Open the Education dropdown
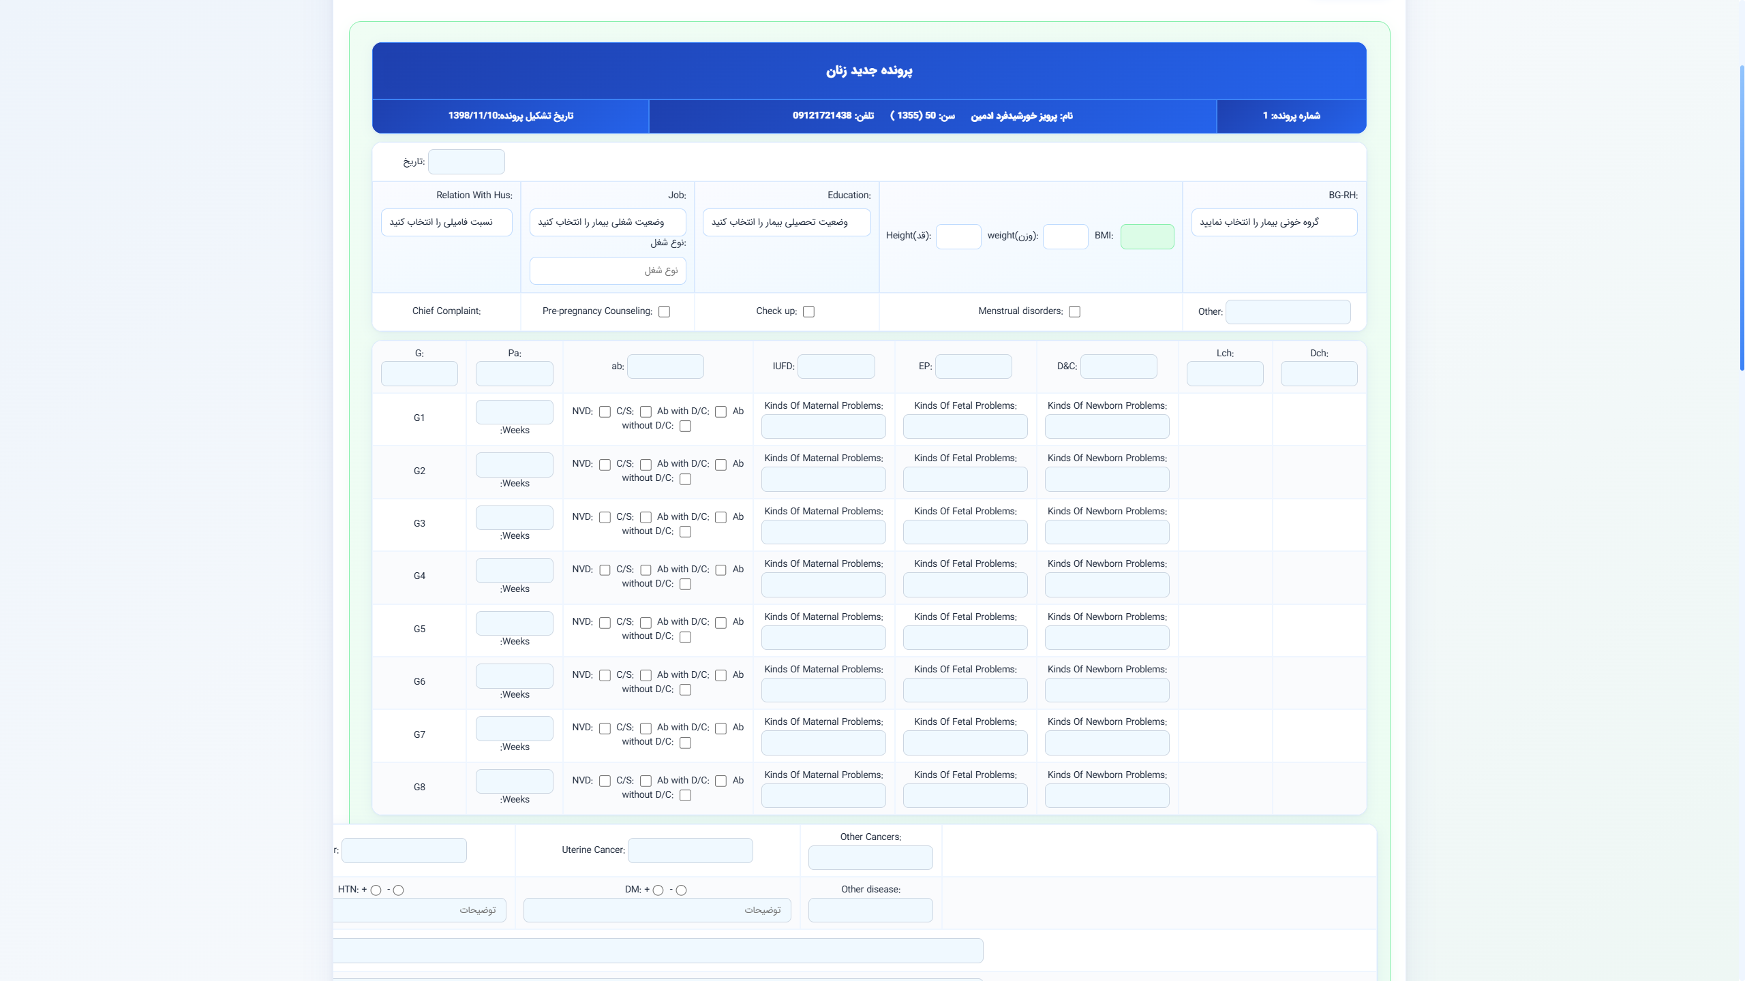The image size is (1745, 981). [787, 222]
